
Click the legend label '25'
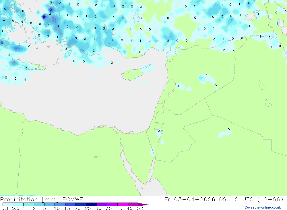(88, 208)
